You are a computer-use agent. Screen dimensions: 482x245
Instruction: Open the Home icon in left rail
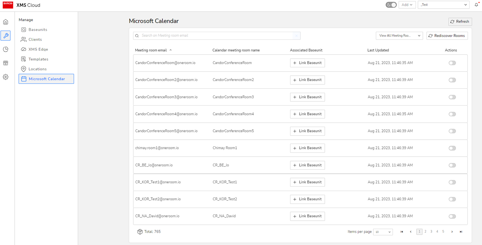pos(6,22)
